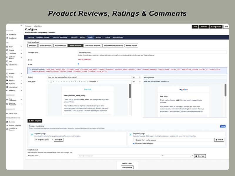The height and width of the screenshot is (176, 235).
Task: Open the Reviews & Ratings navbar menu
Action: [x=43, y=38]
